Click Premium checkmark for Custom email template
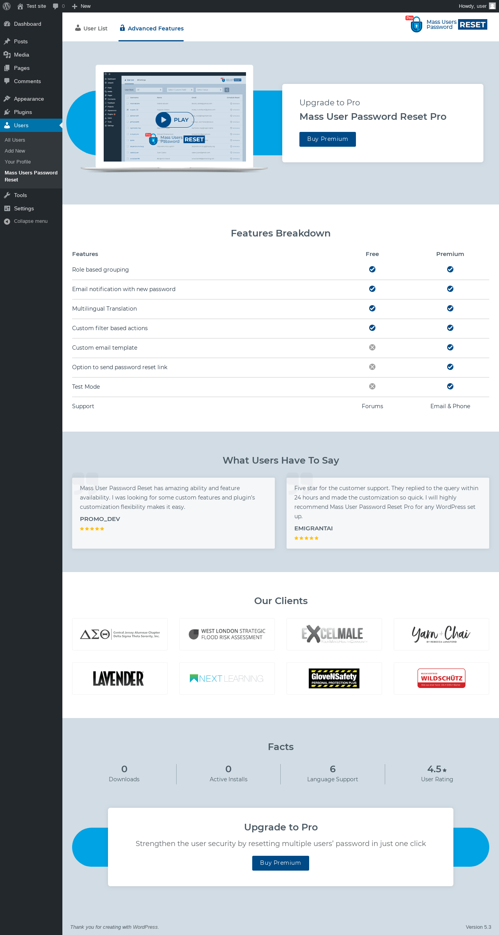 point(450,347)
